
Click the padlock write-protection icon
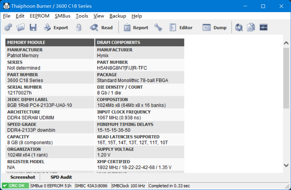coord(79,28)
